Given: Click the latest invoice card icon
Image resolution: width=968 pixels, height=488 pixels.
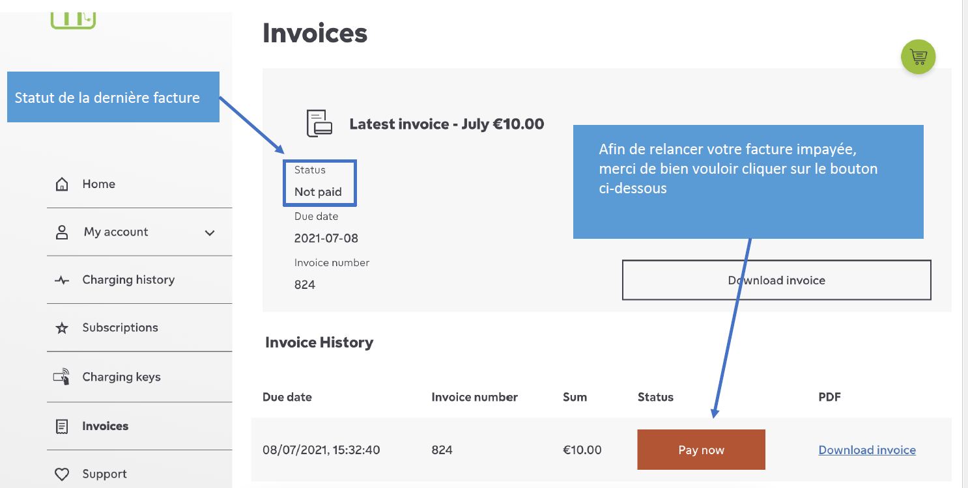Looking at the screenshot, I should tap(319, 124).
